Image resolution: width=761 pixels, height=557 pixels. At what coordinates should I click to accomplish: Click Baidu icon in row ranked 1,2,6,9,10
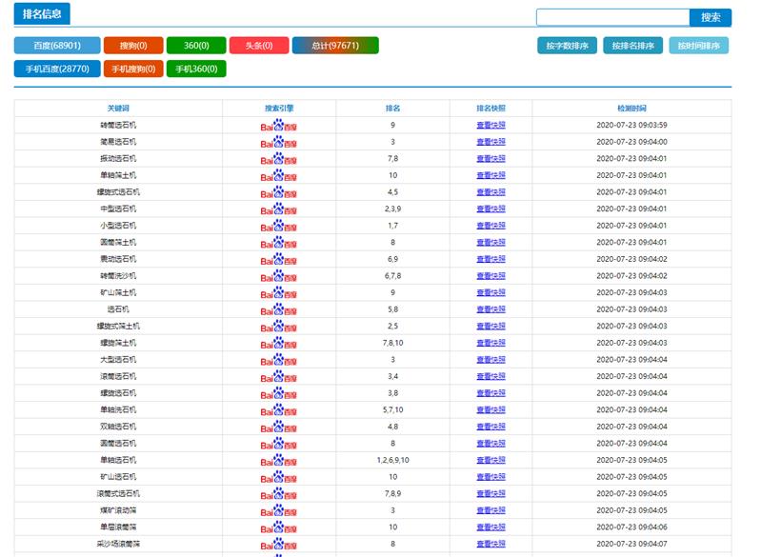click(278, 461)
